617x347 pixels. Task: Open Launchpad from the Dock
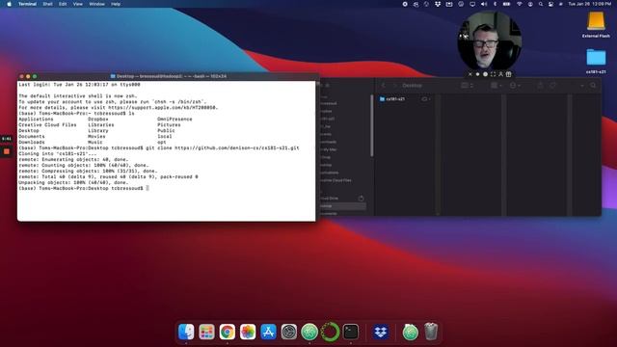pos(206,332)
